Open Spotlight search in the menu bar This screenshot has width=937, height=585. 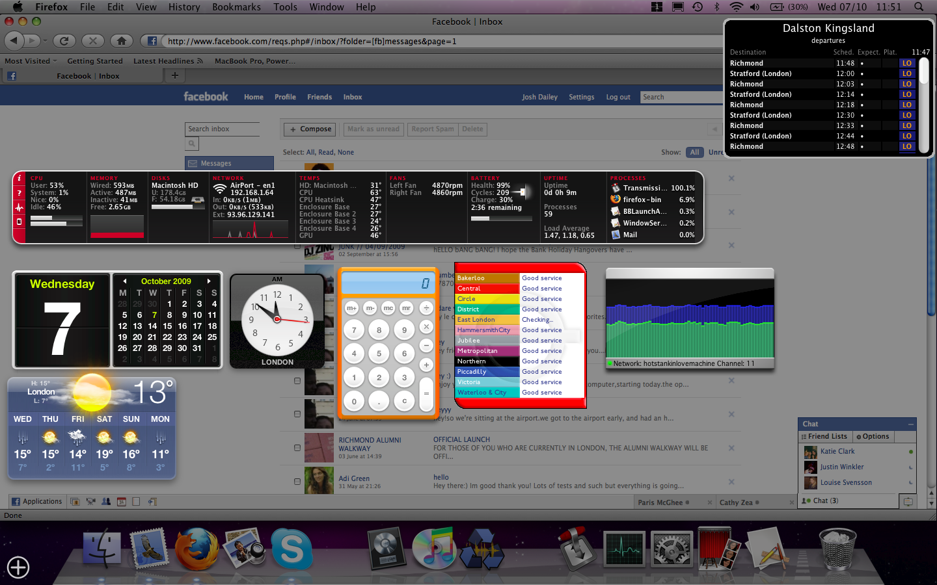(x=919, y=7)
